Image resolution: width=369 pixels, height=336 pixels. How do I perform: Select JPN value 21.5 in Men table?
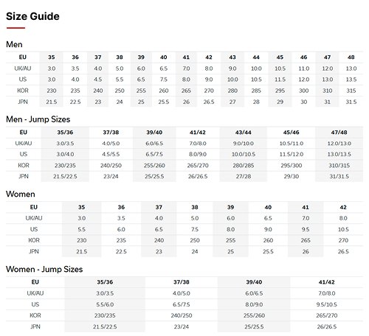[51, 102]
